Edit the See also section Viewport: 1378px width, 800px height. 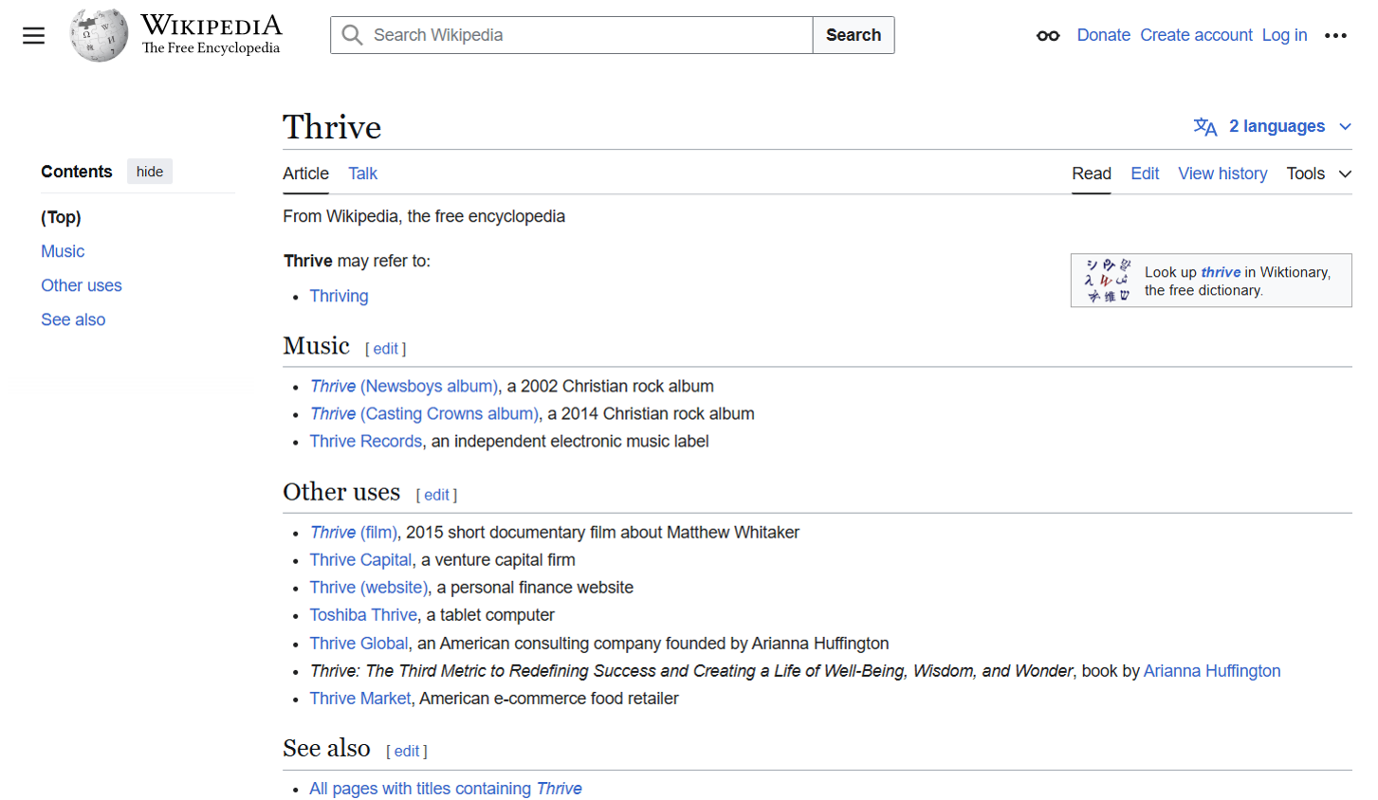(407, 751)
